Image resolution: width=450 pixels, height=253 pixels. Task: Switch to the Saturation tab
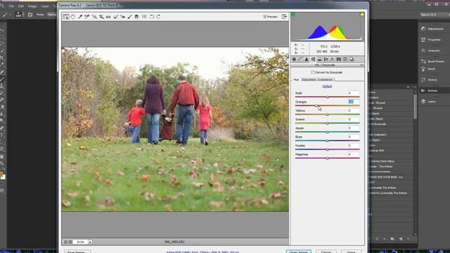(x=309, y=79)
